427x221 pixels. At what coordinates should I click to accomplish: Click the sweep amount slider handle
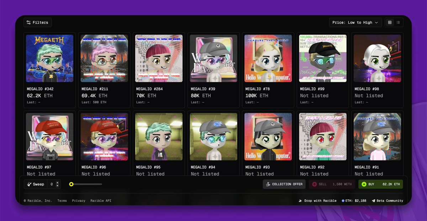point(71,184)
